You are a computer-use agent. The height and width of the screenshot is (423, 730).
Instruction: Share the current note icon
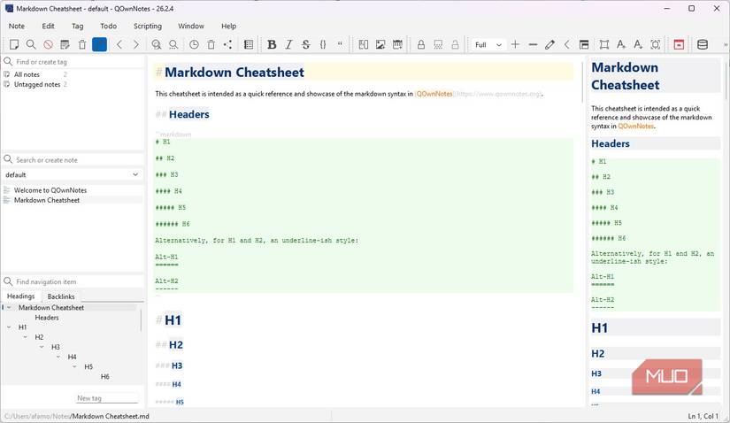(227, 45)
